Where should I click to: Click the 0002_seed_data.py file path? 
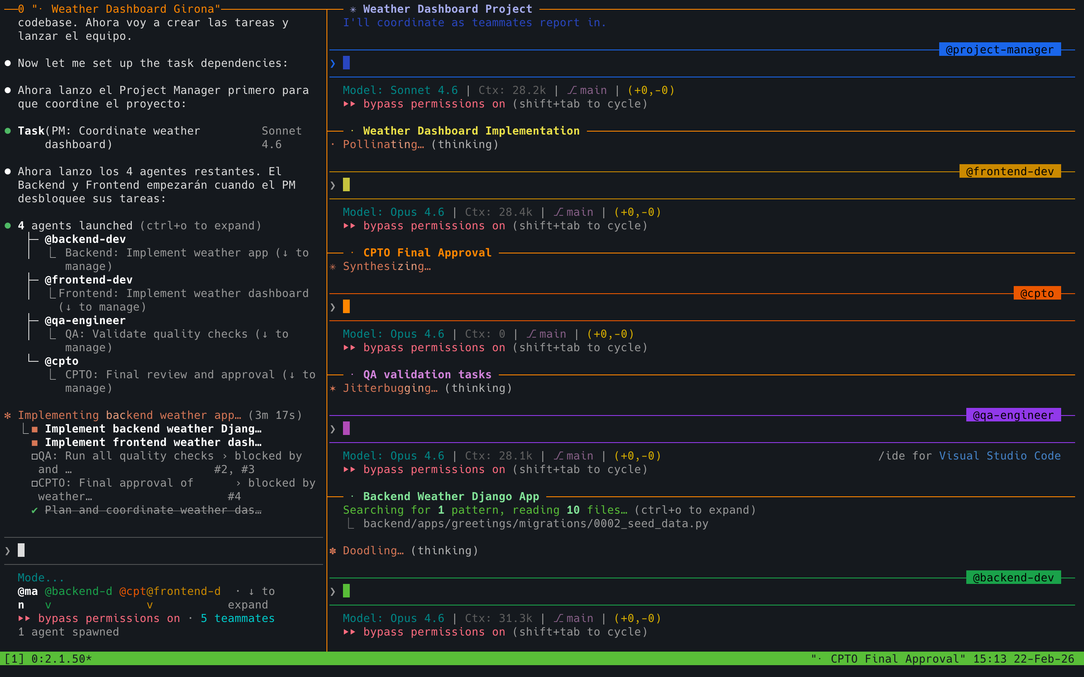pyautogui.click(x=535, y=523)
